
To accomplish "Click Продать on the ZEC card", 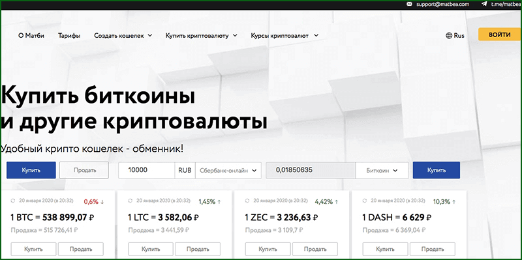I will click(315, 249).
